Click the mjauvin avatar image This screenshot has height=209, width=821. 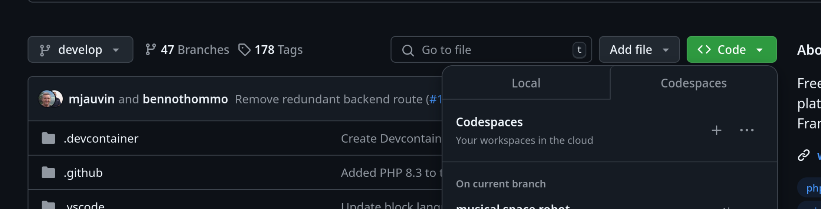click(46, 99)
